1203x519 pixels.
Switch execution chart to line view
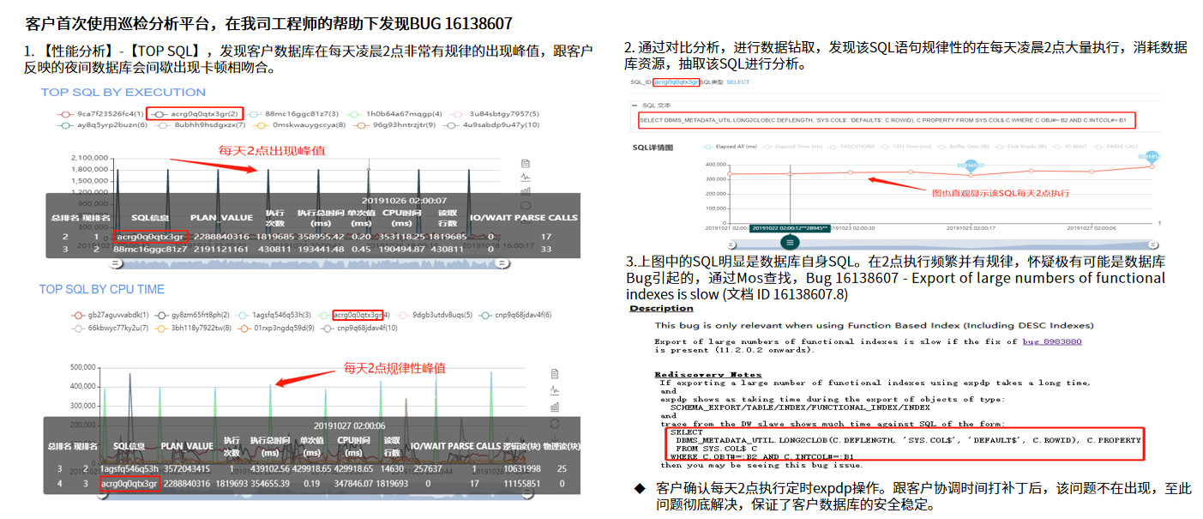[526, 178]
